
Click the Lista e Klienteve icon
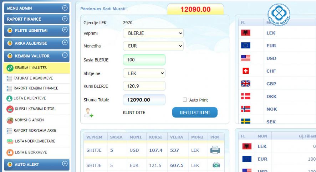coord(10,98)
